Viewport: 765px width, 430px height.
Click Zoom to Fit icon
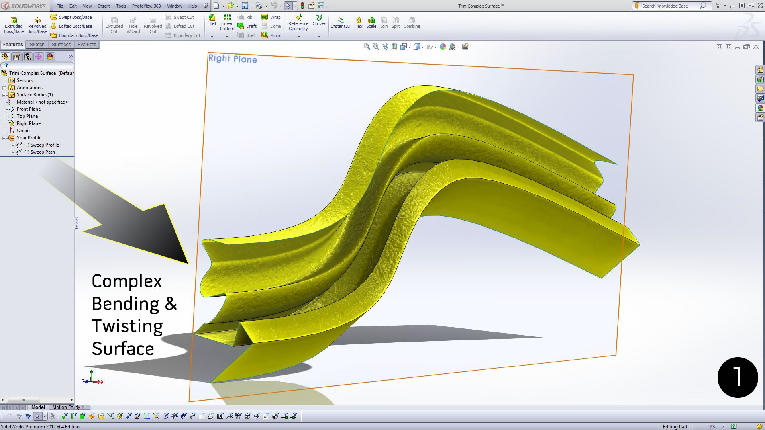tap(367, 47)
